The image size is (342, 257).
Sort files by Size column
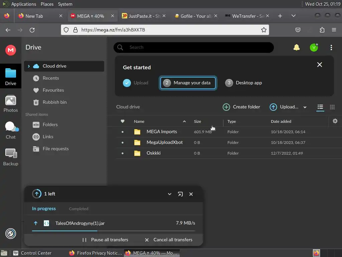(197, 121)
